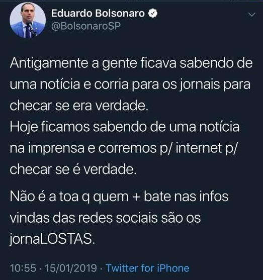This screenshot has width=263, height=280.
Task: Click the line starting 'Não é a toa'
Action: click(119, 197)
